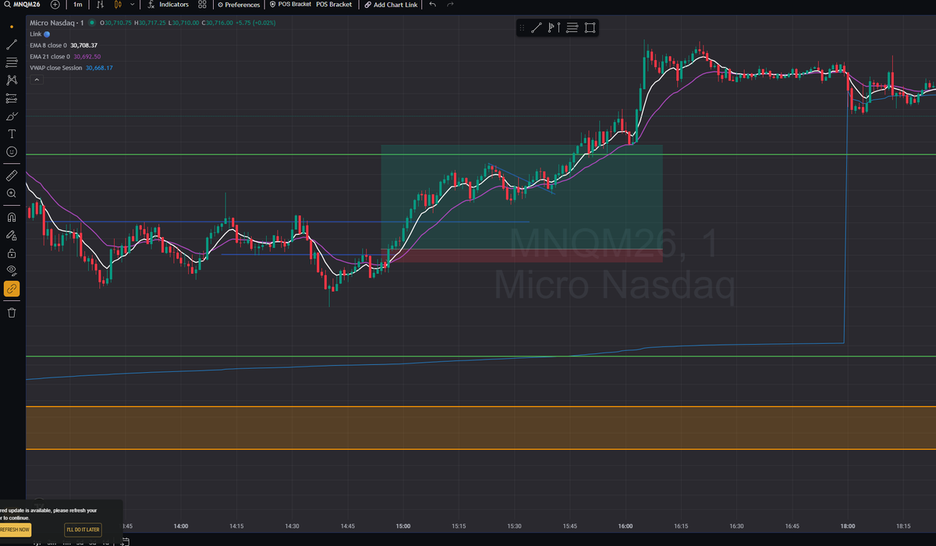Screen dimensions: 936x546
Task: Collapse the indicator legend chevron
Action: coord(37,80)
